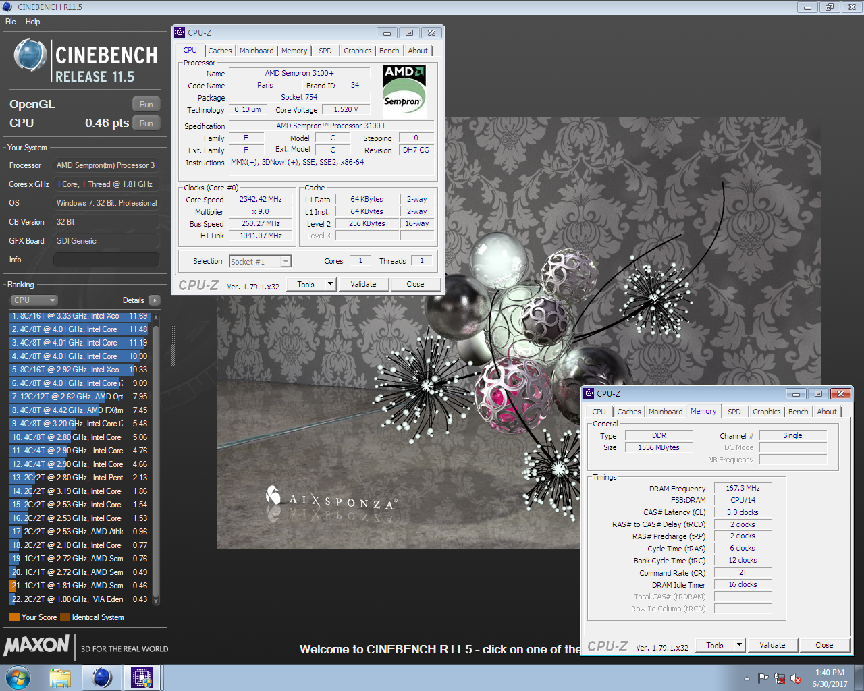Click the ranking list vertical scrollbar track
This screenshot has width=864, height=691.
pos(157,459)
